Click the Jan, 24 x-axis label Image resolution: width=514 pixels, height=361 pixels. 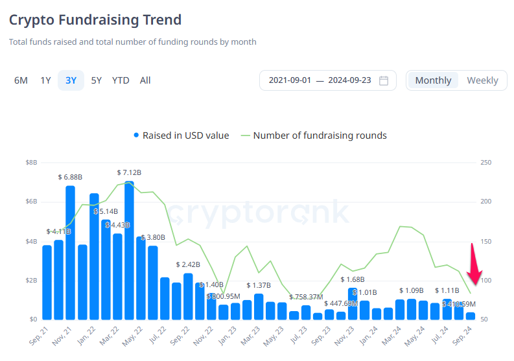click(x=368, y=336)
